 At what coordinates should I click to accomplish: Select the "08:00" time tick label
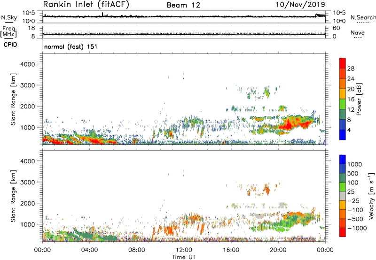136,250
